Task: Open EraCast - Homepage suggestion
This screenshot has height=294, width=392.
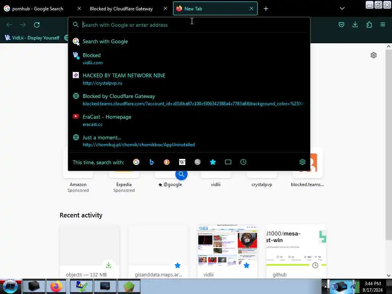Action: (x=189, y=120)
